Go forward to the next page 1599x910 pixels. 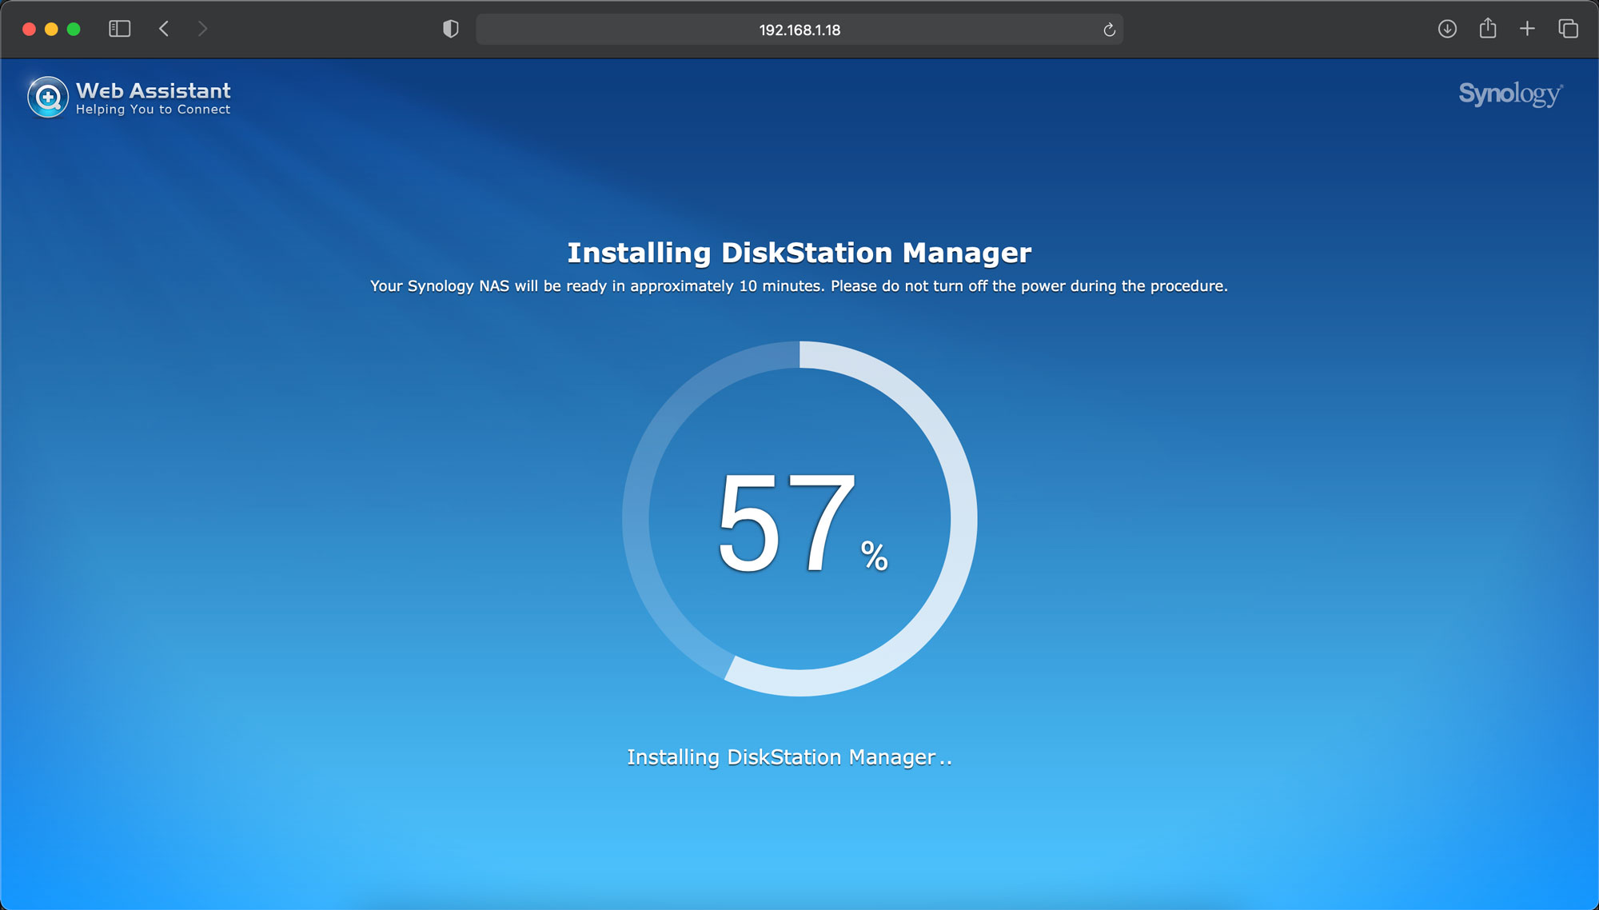click(x=202, y=30)
